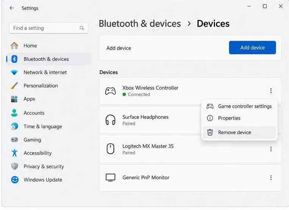The image size is (289, 210).
Task: Open Apps settings page
Action: click(49, 99)
